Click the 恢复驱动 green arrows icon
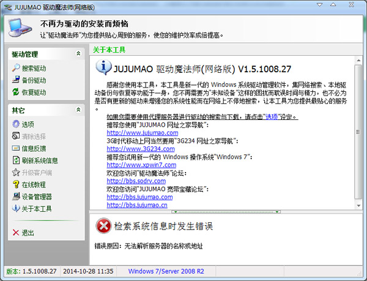The image size is (367, 281). coord(15,92)
